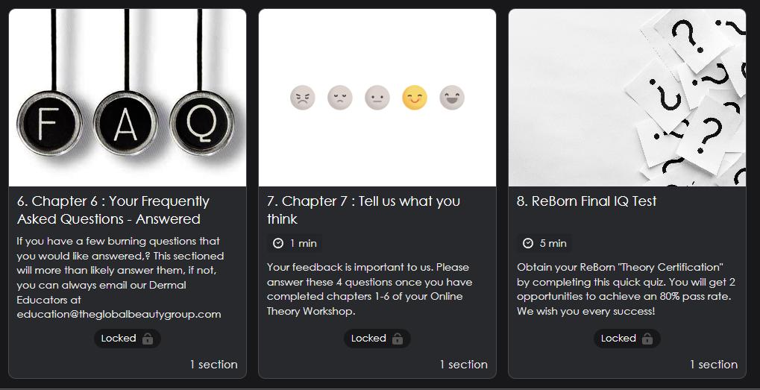Screen dimensions: 760x390
Task: Click the clock icon beside 1 min
Action: click(278, 243)
